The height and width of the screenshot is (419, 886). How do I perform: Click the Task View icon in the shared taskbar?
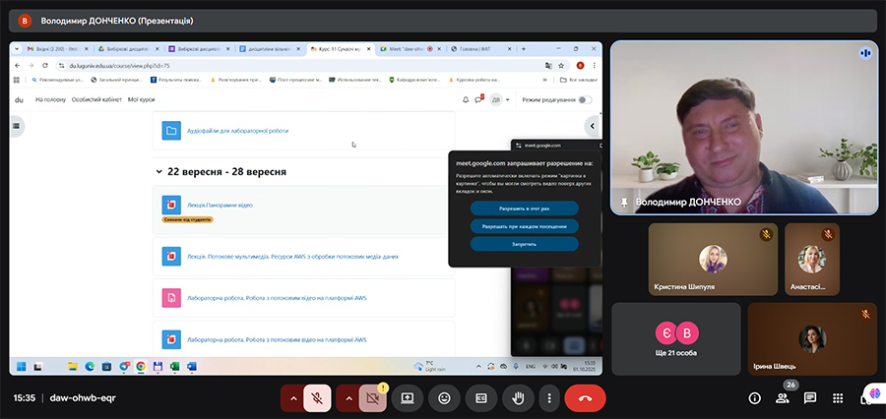coord(37,367)
